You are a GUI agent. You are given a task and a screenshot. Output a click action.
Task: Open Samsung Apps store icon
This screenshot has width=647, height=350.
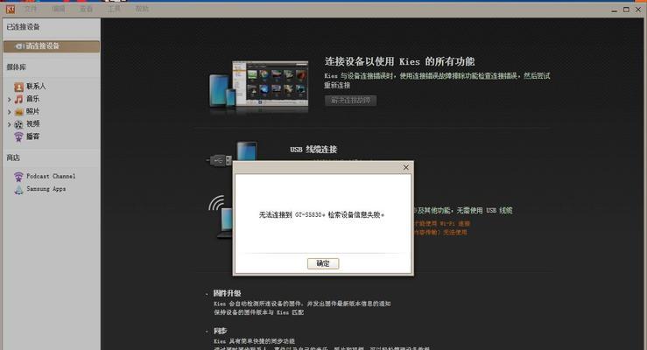pyautogui.click(x=18, y=189)
